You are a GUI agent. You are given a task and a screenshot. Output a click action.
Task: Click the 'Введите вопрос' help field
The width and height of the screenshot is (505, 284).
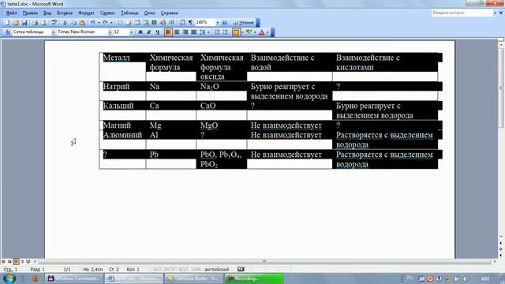tap(462, 13)
